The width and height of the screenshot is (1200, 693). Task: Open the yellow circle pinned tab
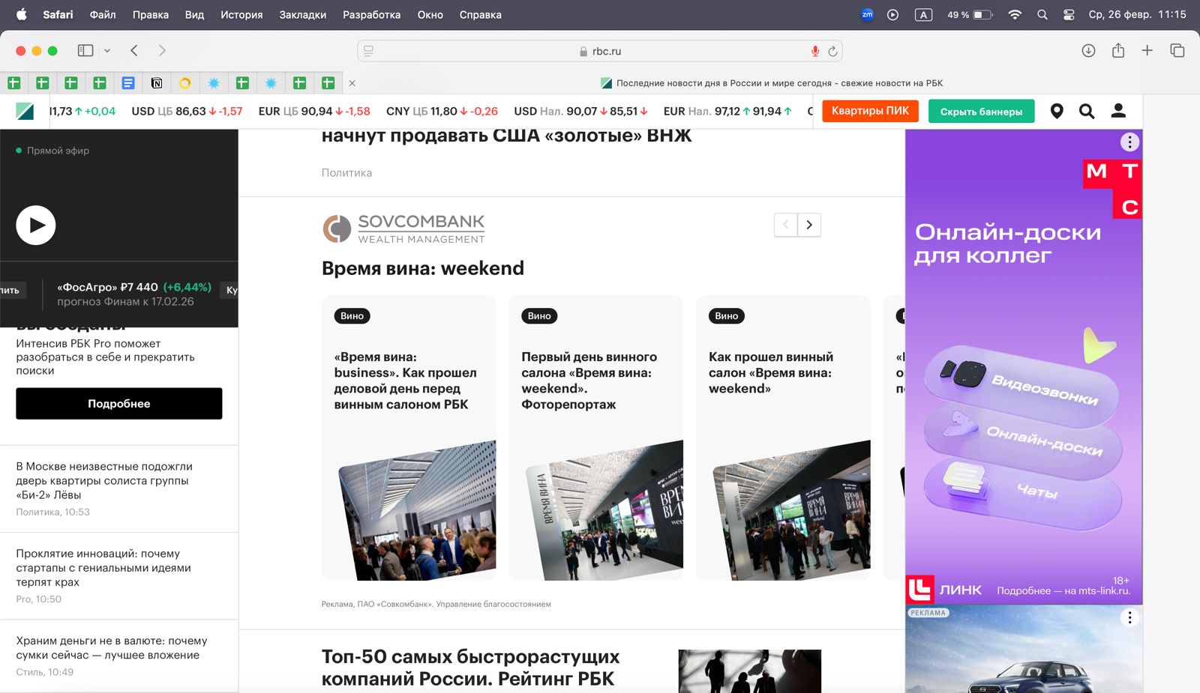185,83
